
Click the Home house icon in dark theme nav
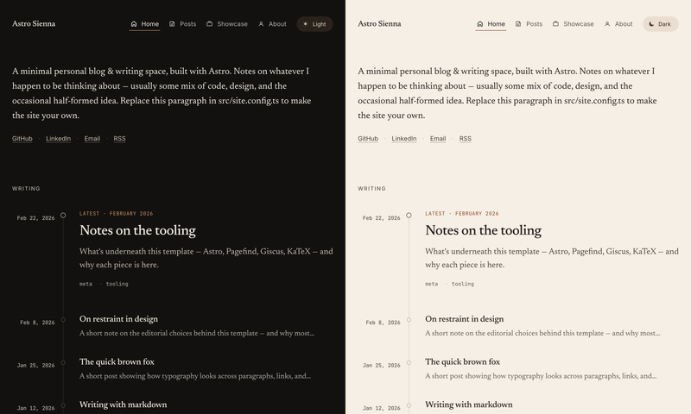coord(134,24)
